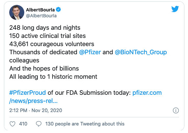The width and height of the screenshot is (188, 133).
Task: Click the AlbertBourla display name
Action: point(40,10)
